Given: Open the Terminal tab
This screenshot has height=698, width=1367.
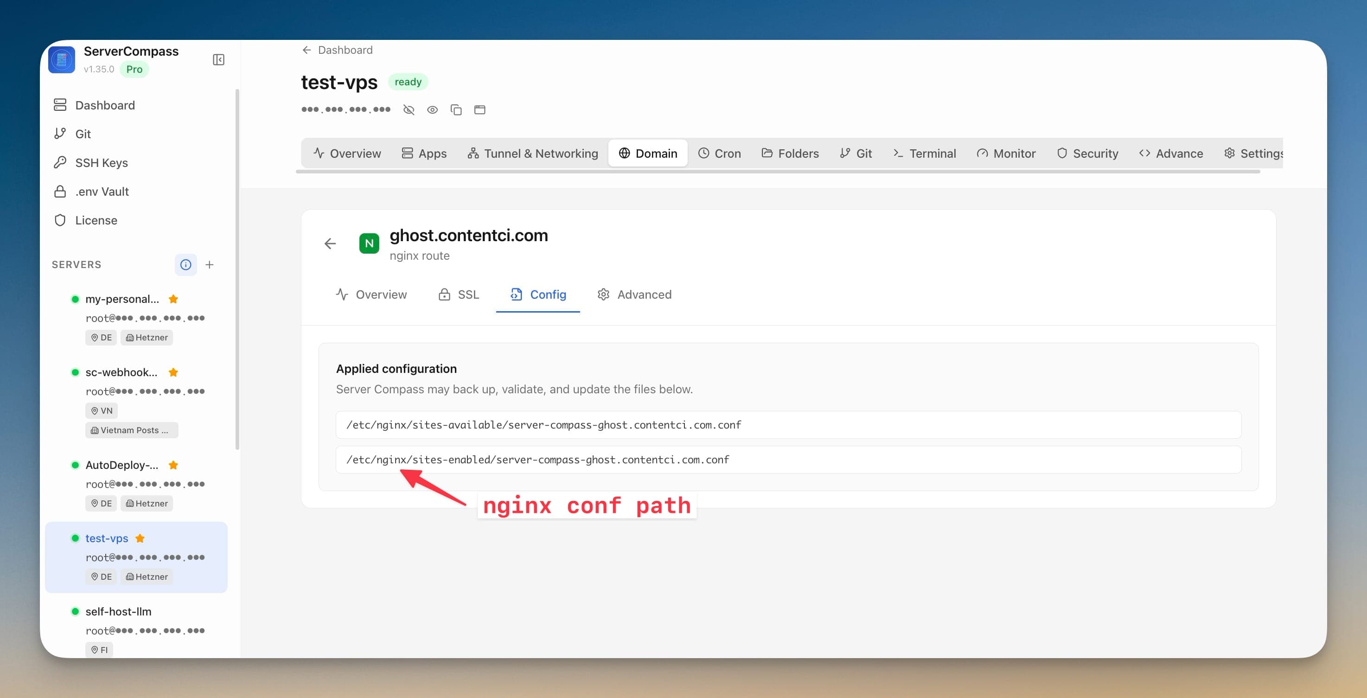Looking at the screenshot, I should point(925,154).
